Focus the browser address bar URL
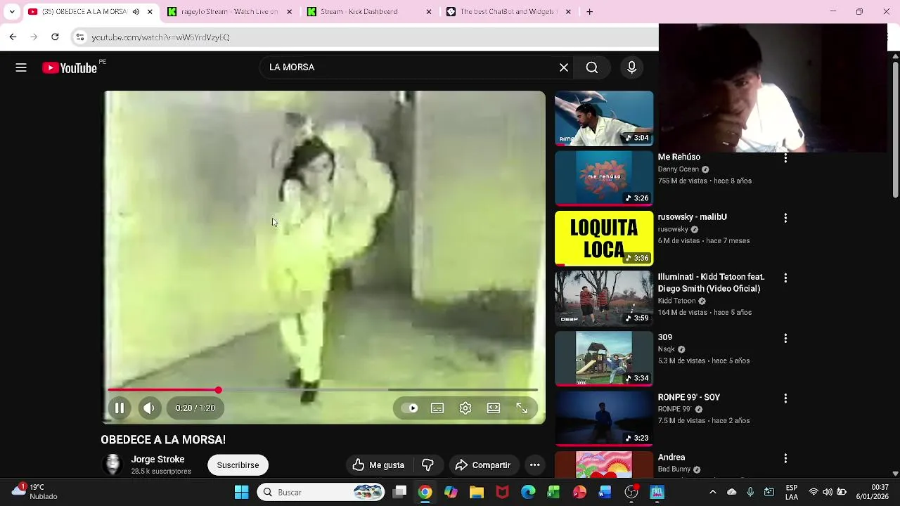The height and width of the screenshot is (506, 900). pos(160,37)
